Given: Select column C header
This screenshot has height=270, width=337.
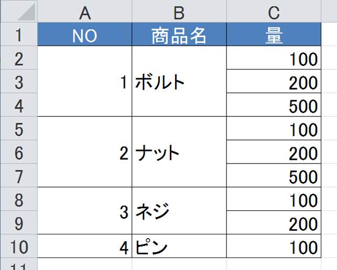Looking at the screenshot, I should [274, 11].
